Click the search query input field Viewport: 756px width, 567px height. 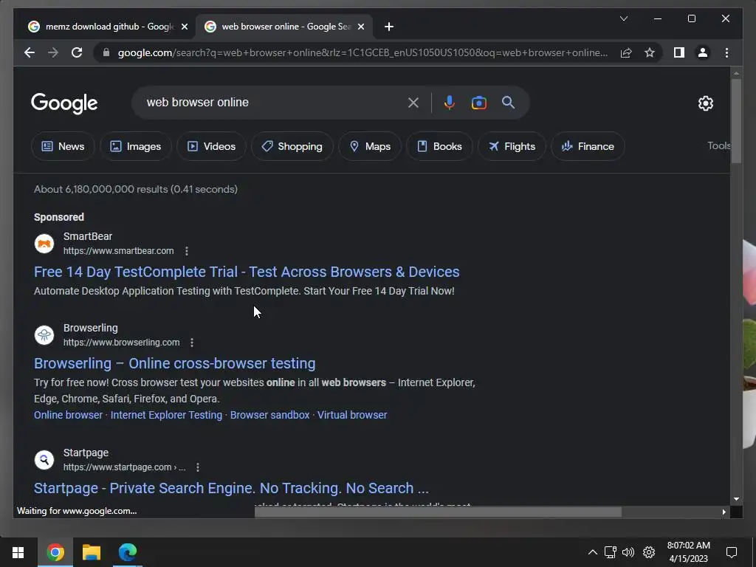point(272,102)
